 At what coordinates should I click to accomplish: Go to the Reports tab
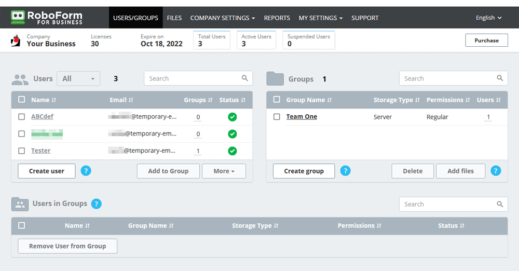(277, 18)
